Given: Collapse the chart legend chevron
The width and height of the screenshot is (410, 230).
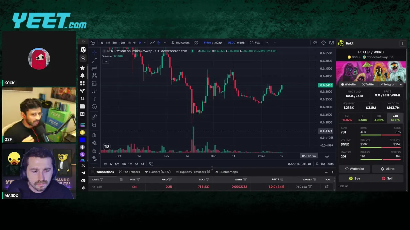Looking at the screenshot, I should tap(105, 61).
